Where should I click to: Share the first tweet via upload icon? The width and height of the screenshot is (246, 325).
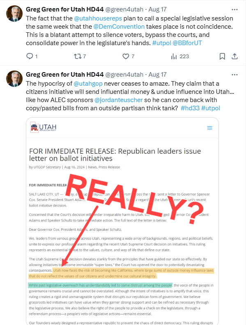pos(235,56)
